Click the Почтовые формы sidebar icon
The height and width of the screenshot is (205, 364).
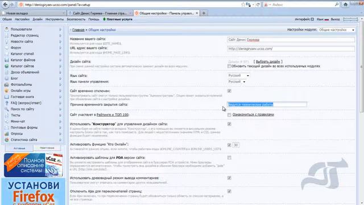6,128
